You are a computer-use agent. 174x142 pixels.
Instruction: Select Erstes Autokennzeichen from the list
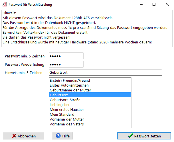coord(90,85)
